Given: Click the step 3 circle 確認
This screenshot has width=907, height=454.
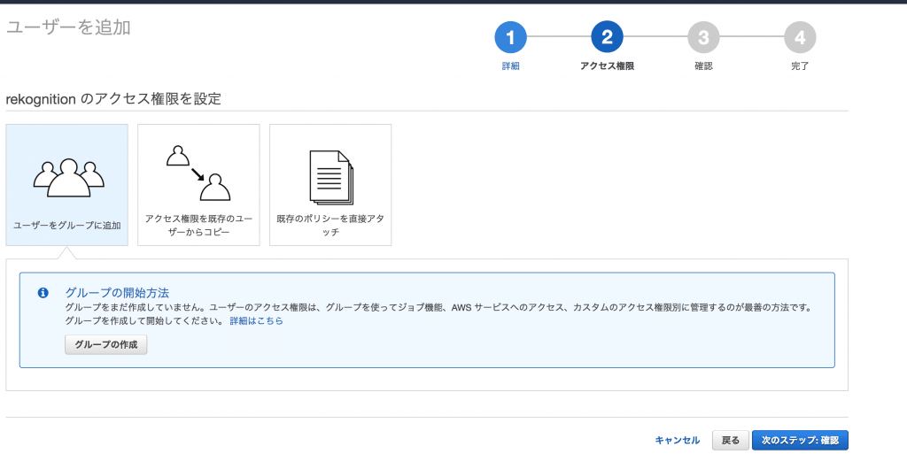Looking at the screenshot, I should [703, 38].
